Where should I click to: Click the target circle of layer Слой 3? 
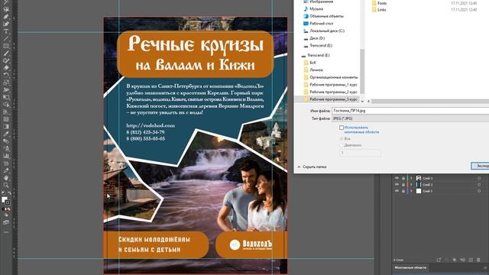[479, 178]
